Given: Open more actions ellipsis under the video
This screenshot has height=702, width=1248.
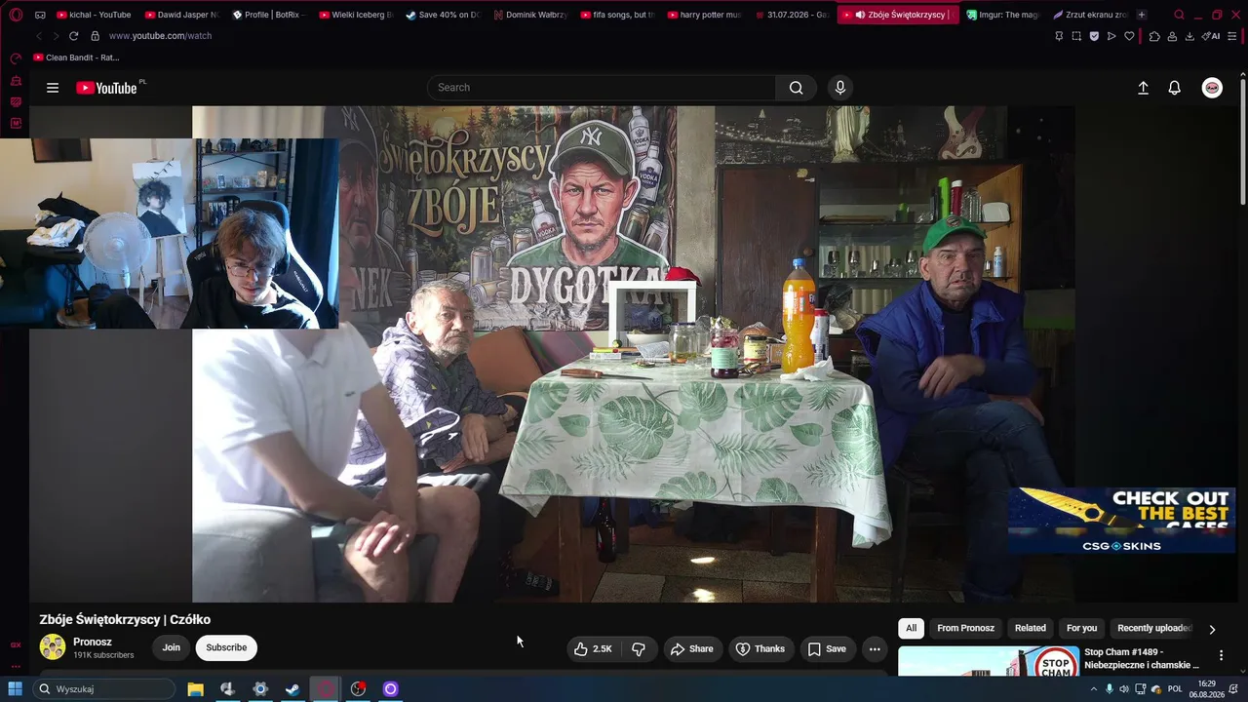Looking at the screenshot, I should coord(875,648).
